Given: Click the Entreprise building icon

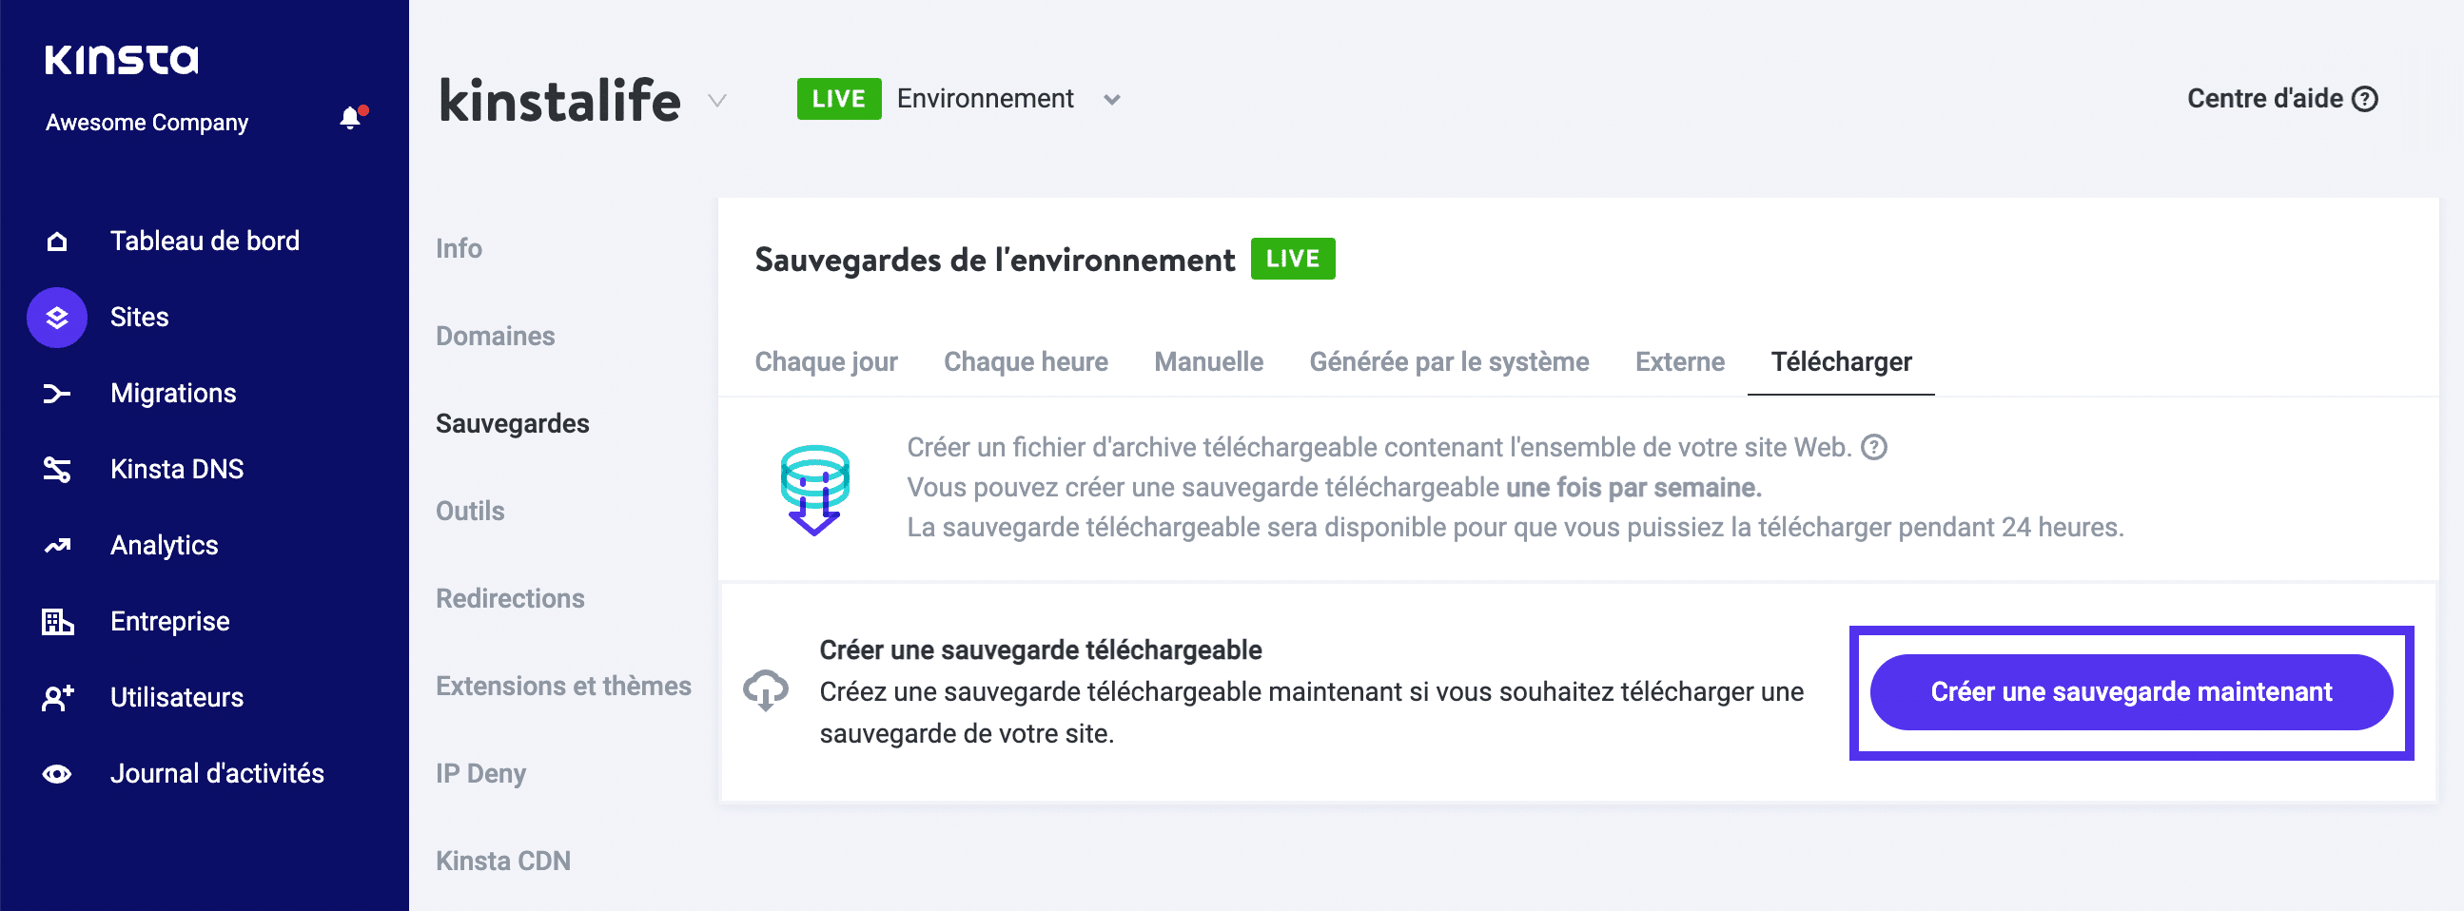Looking at the screenshot, I should tap(56, 620).
